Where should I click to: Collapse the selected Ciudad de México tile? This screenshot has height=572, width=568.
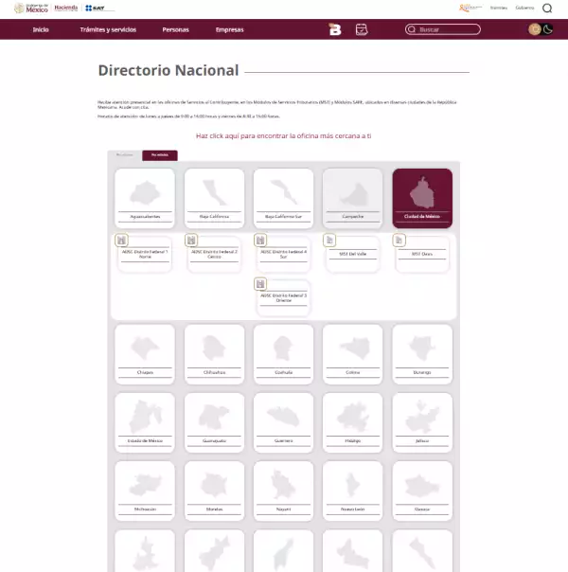pyautogui.click(x=422, y=198)
